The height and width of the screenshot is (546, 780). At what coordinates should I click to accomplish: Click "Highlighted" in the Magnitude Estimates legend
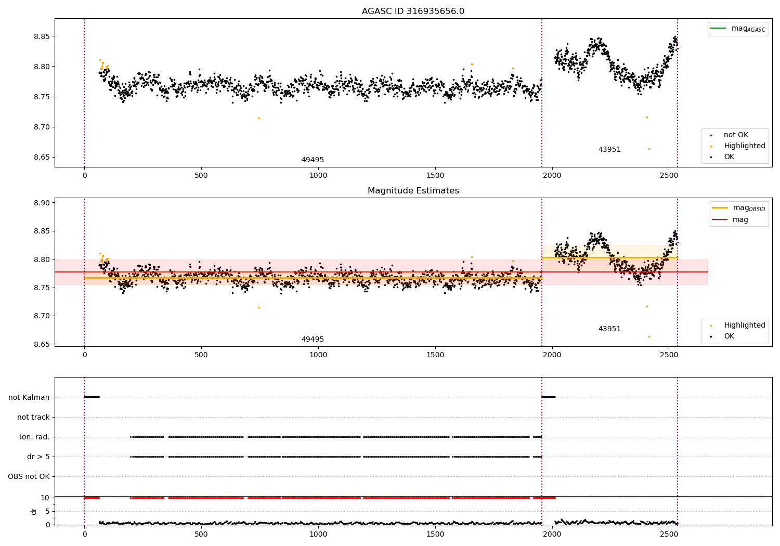745,326
